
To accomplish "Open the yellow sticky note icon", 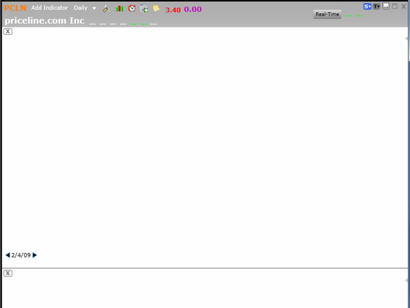I will click(x=156, y=8).
